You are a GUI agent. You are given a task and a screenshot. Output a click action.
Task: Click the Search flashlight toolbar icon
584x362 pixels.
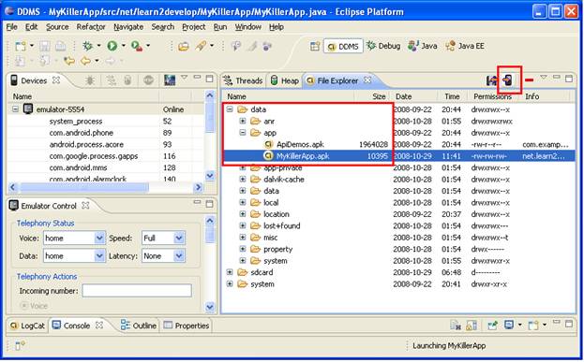pyautogui.click(x=201, y=46)
